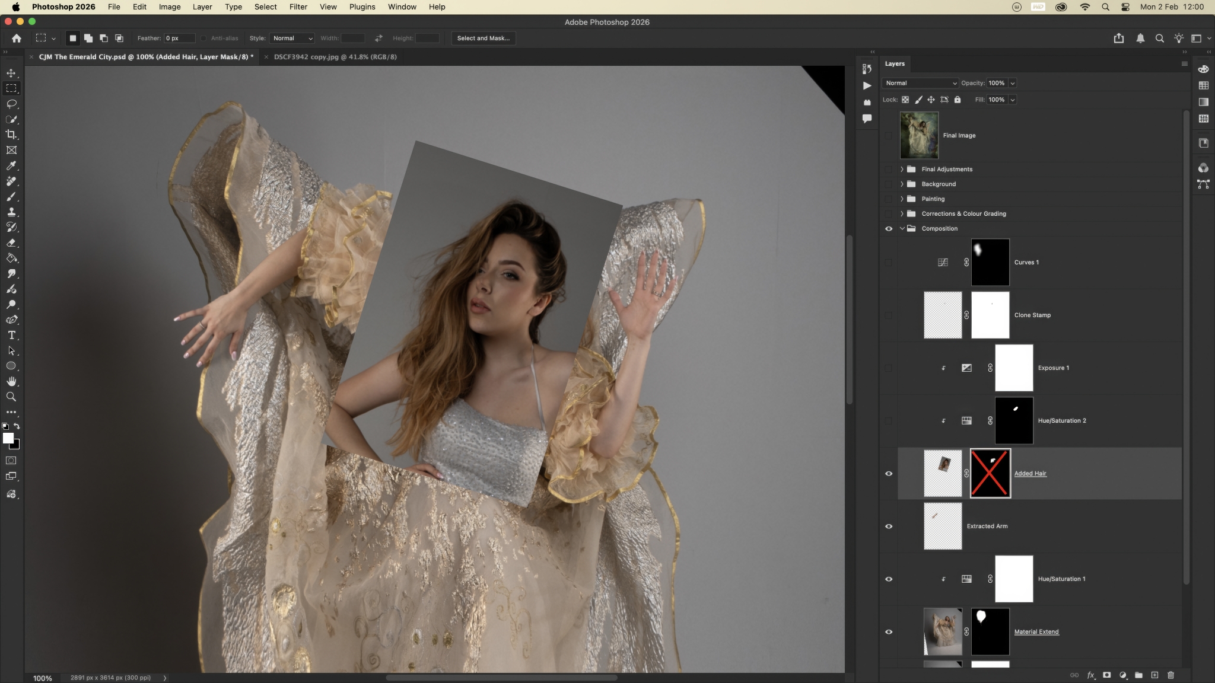1215x683 pixels.
Task: Hide the Extracted Arm layer
Action: coord(889,526)
